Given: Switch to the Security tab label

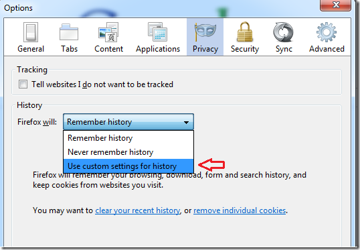Looking at the screenshot, I should [x=245, y=49].
